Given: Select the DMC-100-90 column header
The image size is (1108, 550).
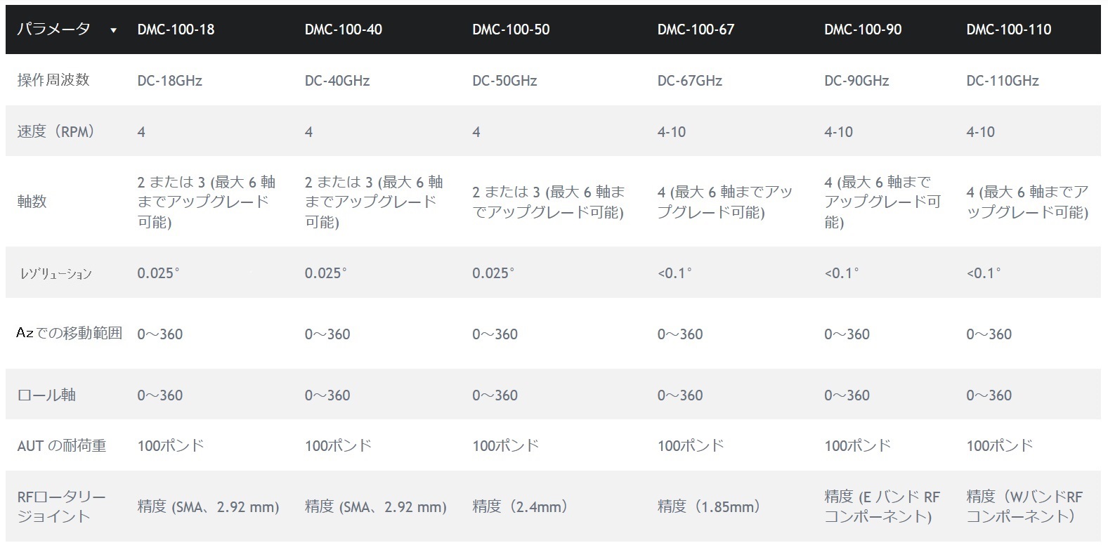Looking at the screenshot, I should coord(862,30).
